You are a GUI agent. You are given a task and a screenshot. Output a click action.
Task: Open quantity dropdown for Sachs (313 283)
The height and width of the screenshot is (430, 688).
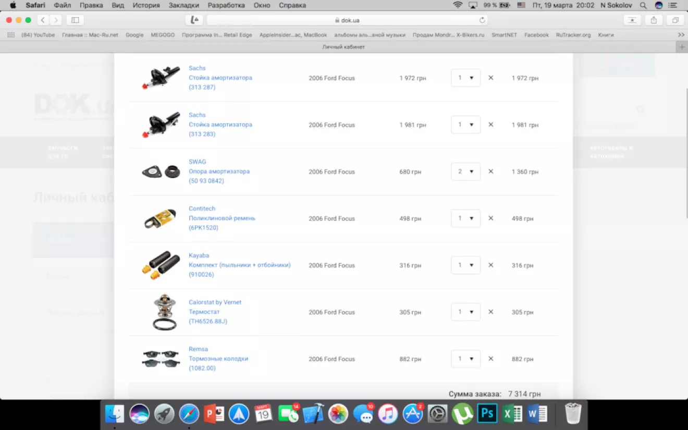(465, 125)
